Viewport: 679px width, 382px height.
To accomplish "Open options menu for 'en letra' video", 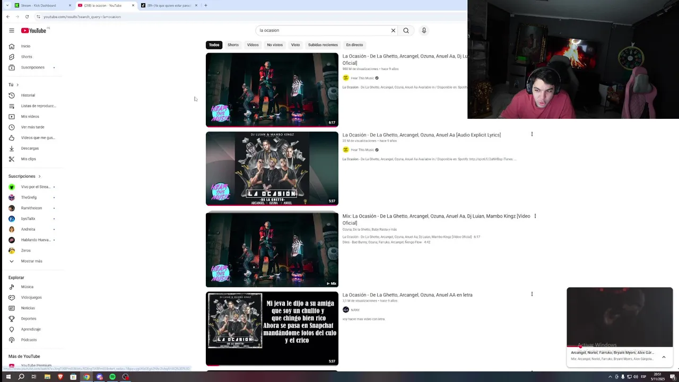I will [x=532, y=294].
